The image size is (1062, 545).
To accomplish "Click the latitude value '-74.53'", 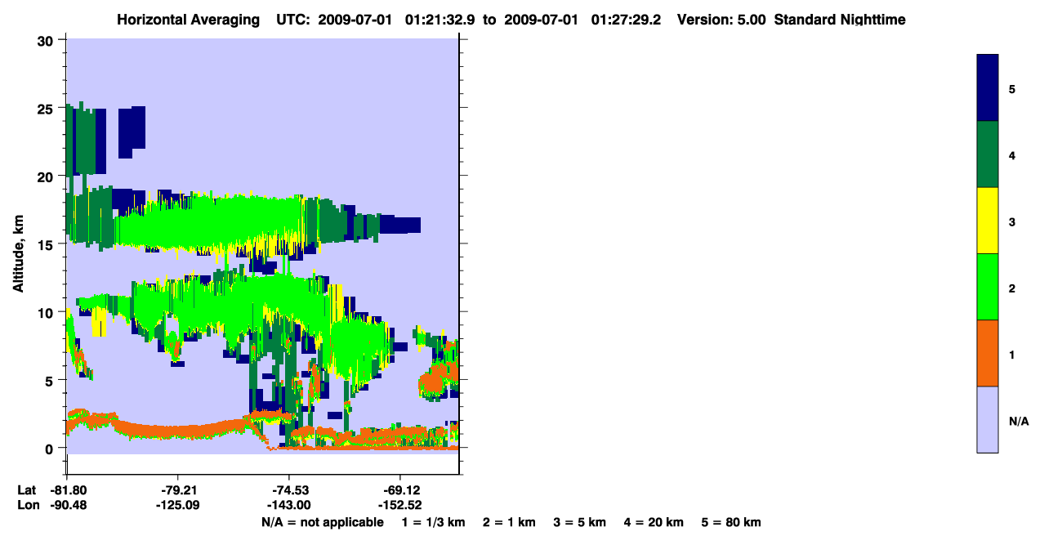I will [x=289, y=490].
